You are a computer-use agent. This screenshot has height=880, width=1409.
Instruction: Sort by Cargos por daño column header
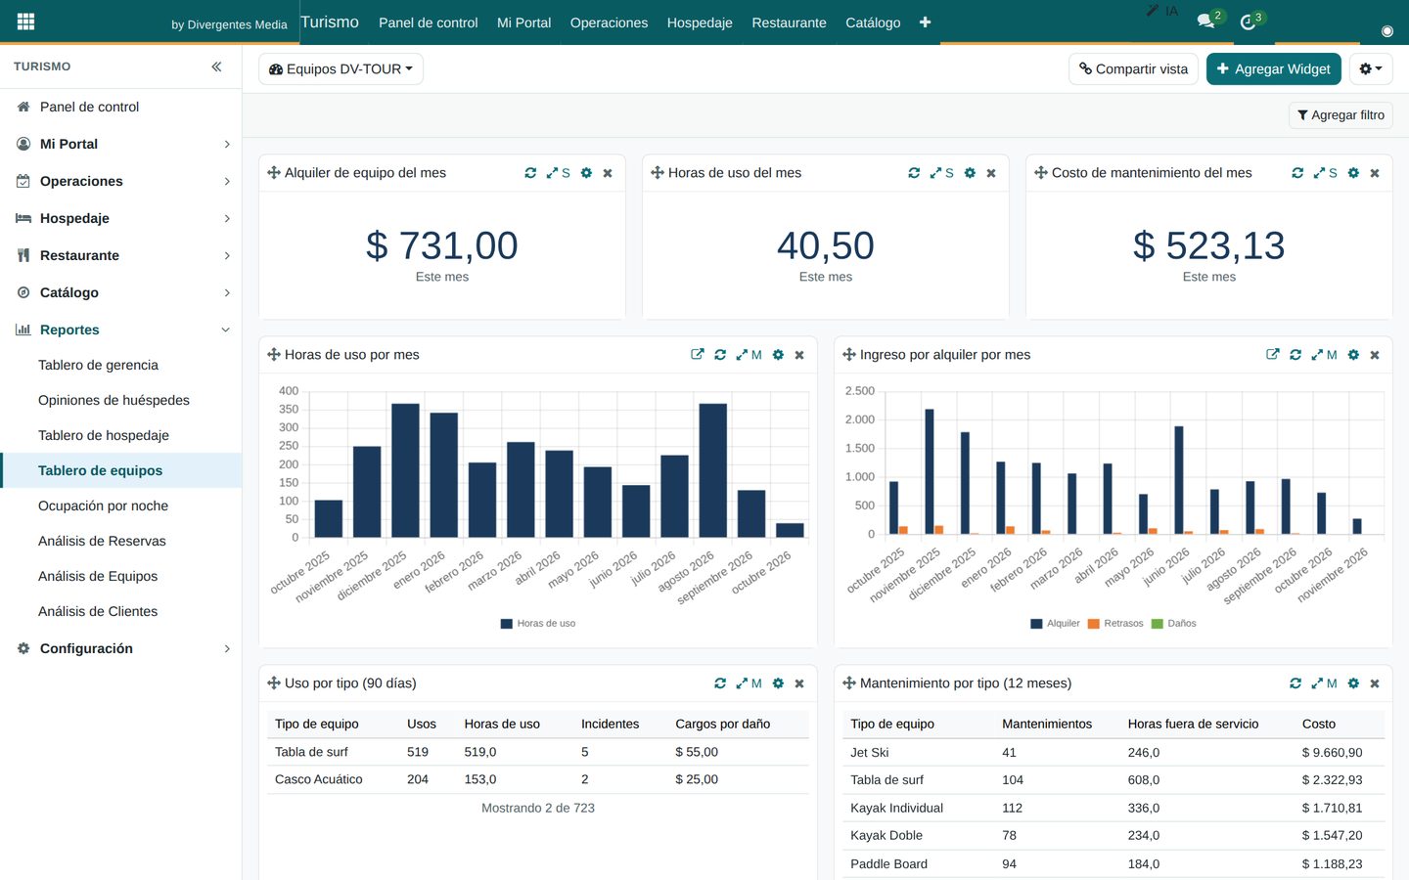point(722,724)
